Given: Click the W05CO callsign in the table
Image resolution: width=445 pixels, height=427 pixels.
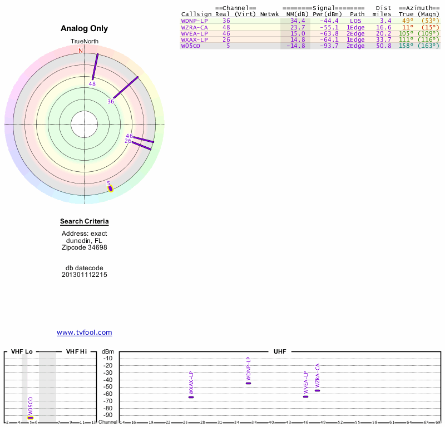Looking at the screenshot, I should click(x=190, y=46).
